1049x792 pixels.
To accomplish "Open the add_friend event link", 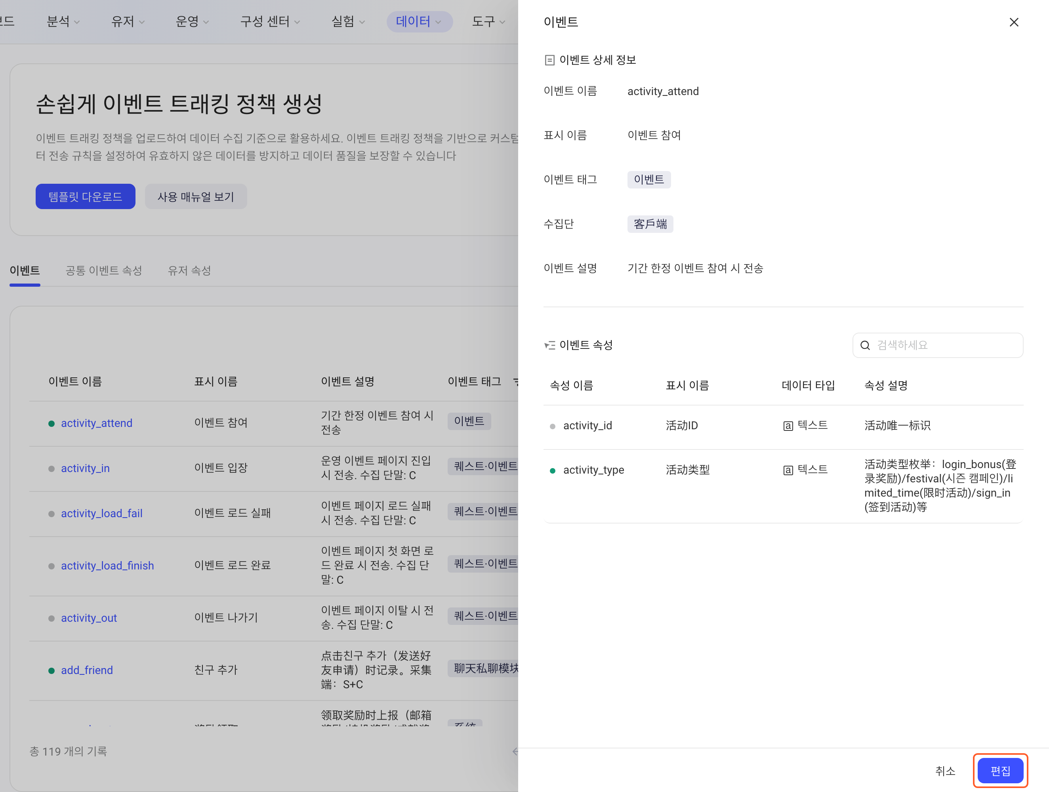I will (87, 670).
